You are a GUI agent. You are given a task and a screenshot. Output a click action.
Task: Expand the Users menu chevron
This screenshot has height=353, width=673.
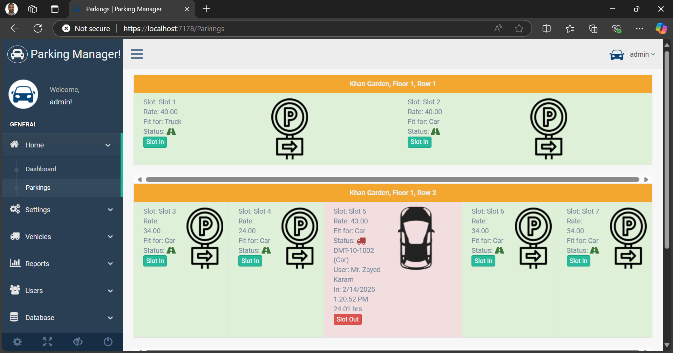(x=111, y=291)
